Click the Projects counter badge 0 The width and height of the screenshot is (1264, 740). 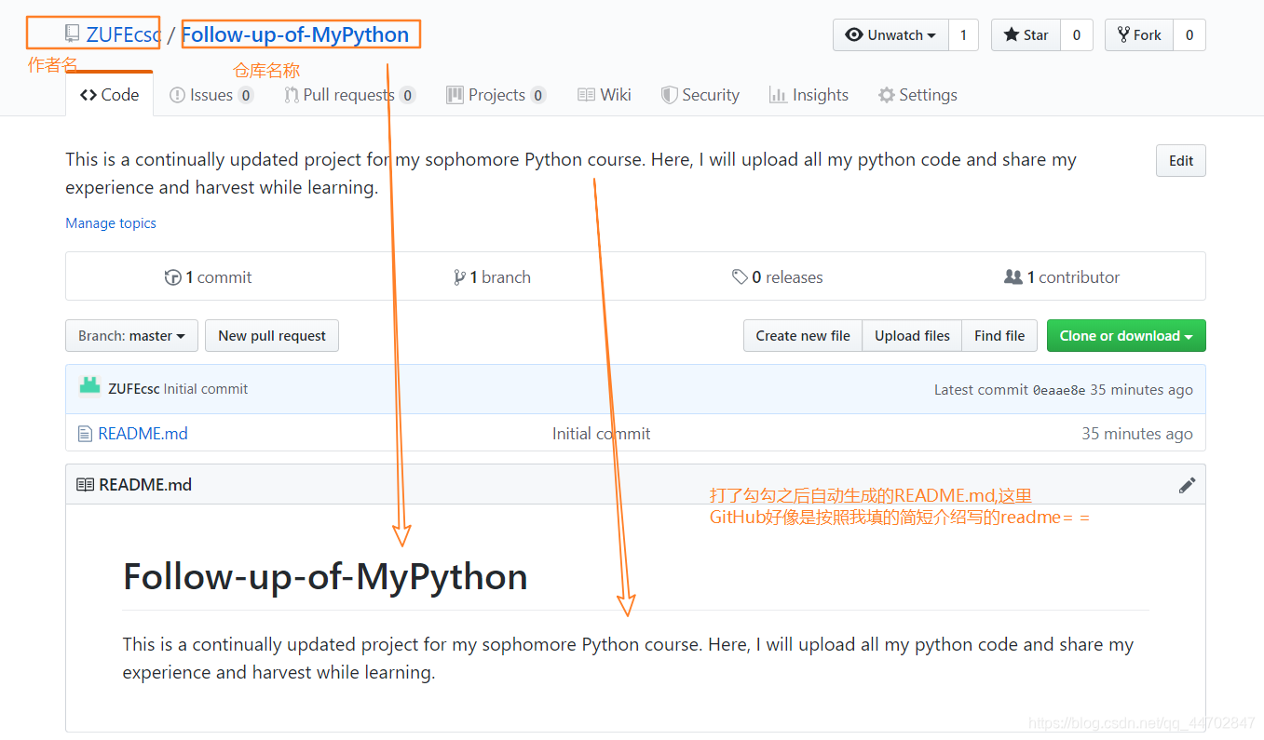(x=537, y=95)
